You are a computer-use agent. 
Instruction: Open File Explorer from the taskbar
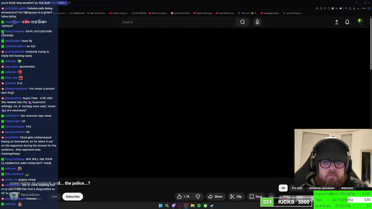192,206
